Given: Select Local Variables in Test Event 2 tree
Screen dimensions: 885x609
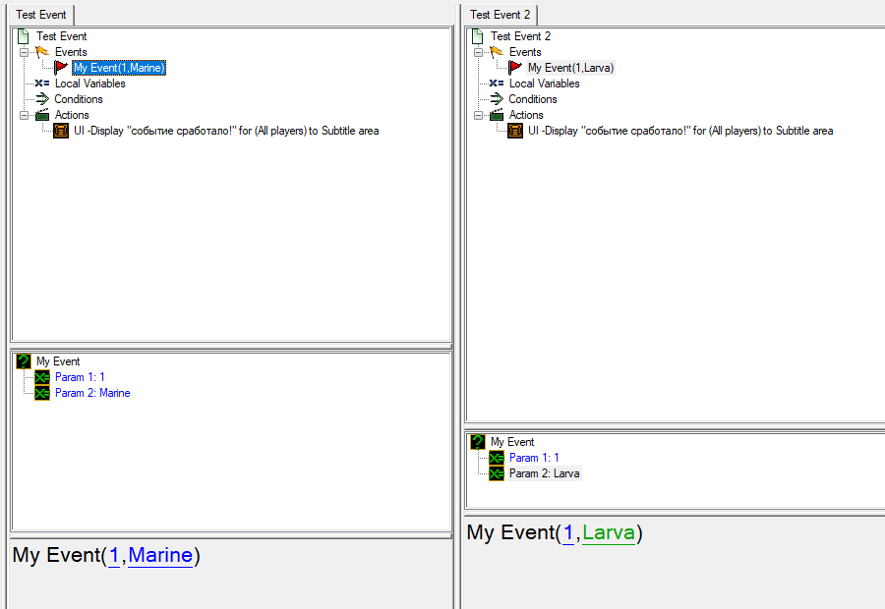Looking at the screenshot, I should click(545, 83).
